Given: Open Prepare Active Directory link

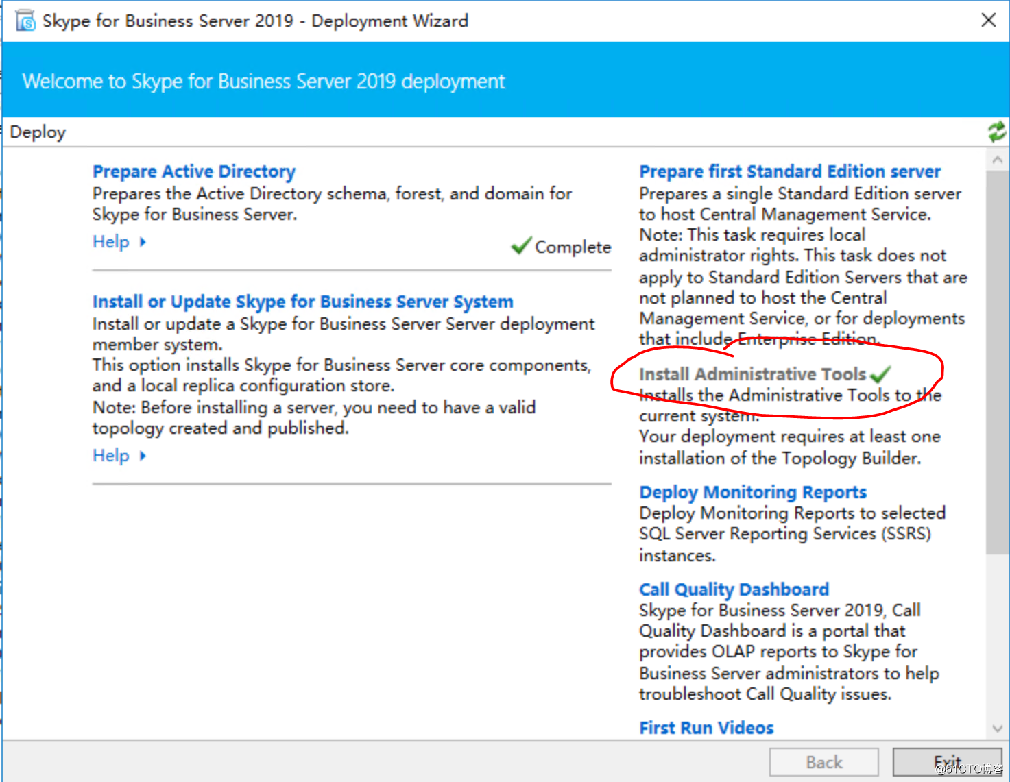Looking at the screenshot, I should 194,171.
